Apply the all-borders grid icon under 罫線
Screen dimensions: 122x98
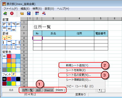point(4,47)
